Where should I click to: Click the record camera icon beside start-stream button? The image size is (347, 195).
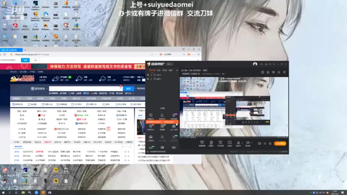(x=259, y=144)
